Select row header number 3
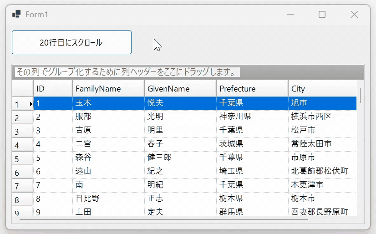This screenshot has height=234, width=376. coord(23,131)
